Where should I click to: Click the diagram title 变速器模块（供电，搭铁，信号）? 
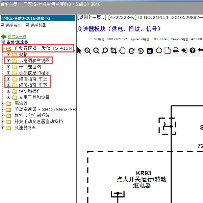pyautogui.click(x=119, y=29)
